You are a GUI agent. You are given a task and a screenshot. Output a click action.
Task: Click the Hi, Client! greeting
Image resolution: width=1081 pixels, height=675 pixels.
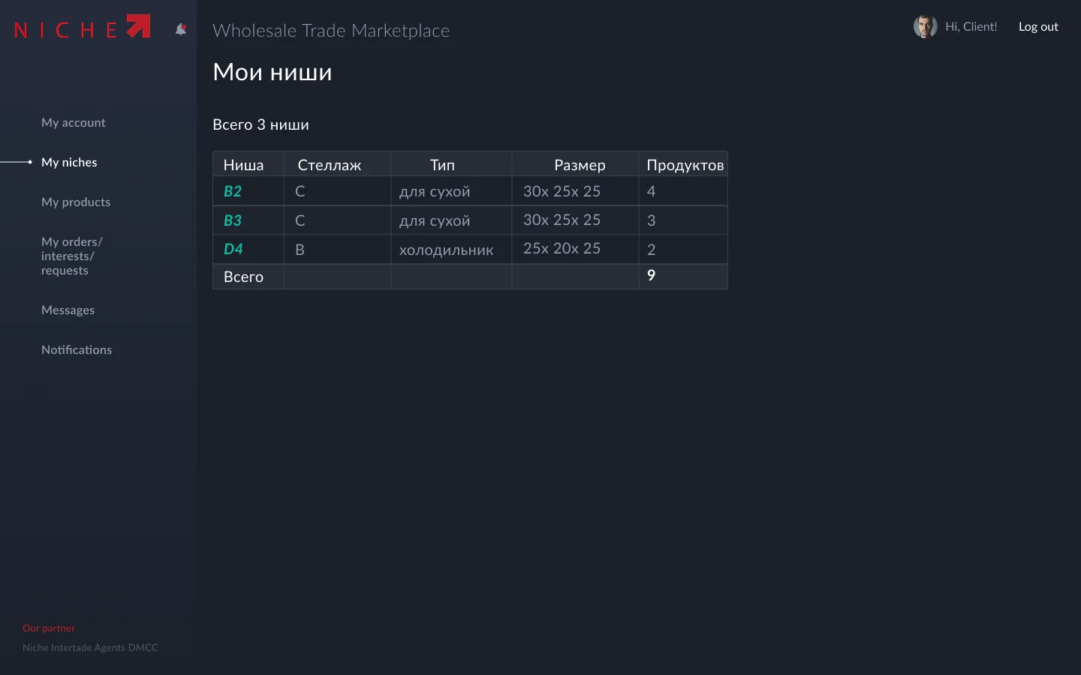point(971,26)
